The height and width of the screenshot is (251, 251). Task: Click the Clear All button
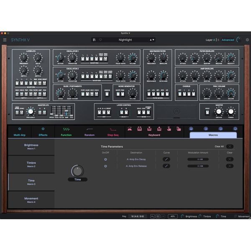[x=230, y=146]
